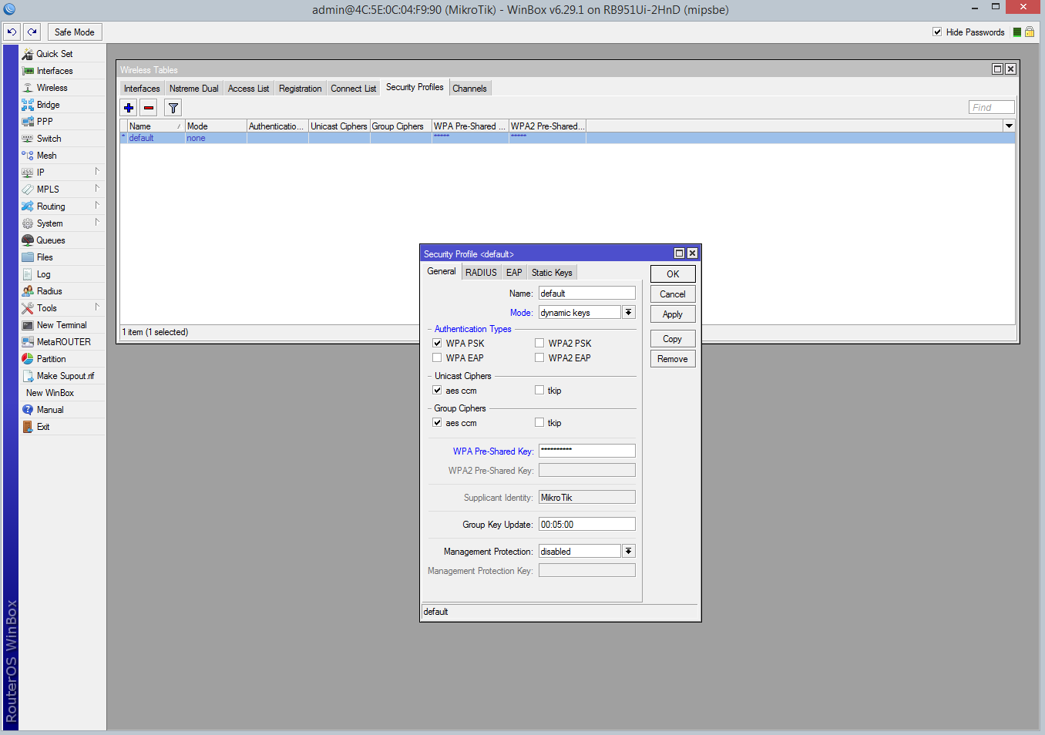
Task: Expand the Routing submenu
Action: (x=97, y=206)
